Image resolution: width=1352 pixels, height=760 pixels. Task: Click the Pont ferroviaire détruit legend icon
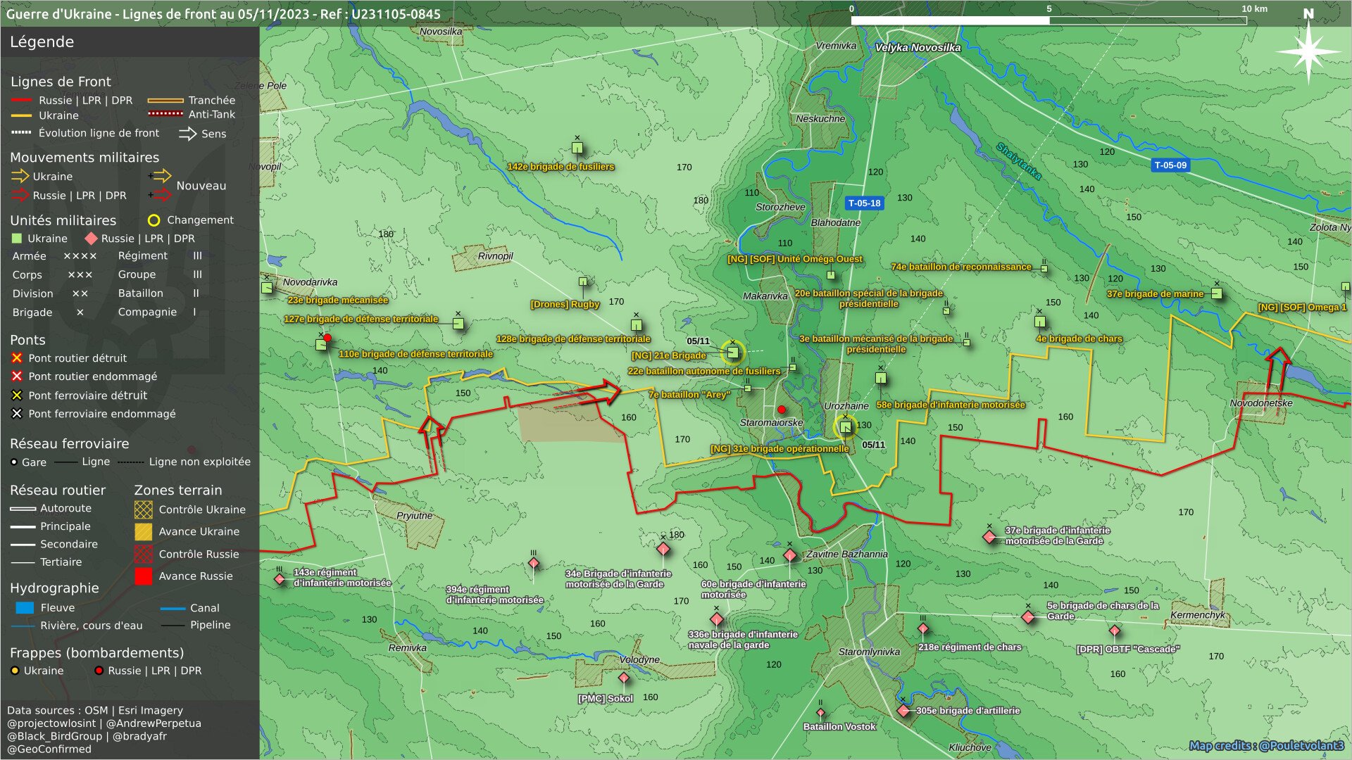(x=17, y=395)
